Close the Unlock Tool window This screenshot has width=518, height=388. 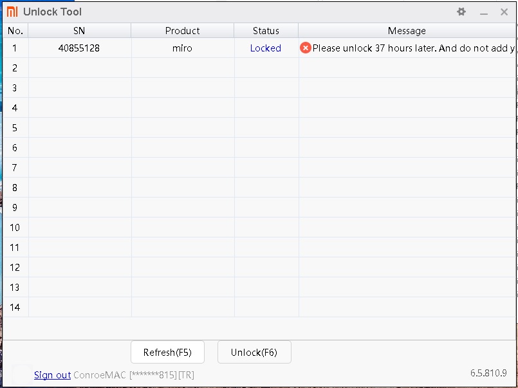click(x=504, y=12)
